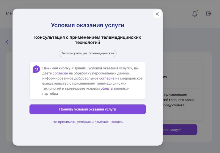
Task: Close the service terms dialog with X
Action: [157, 14]
